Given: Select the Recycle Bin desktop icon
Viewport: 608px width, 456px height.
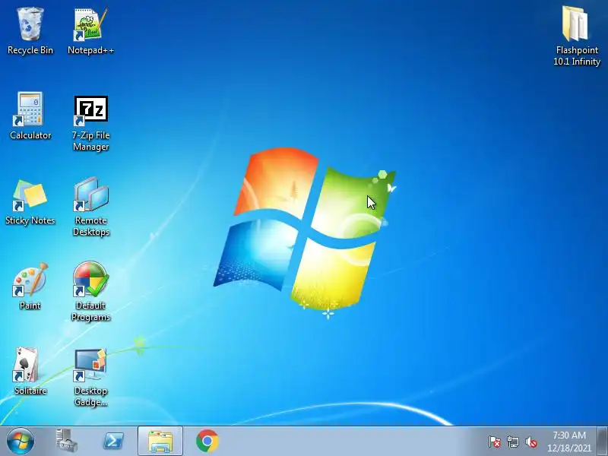Looking at the screenshot, I should coord(30,31).
